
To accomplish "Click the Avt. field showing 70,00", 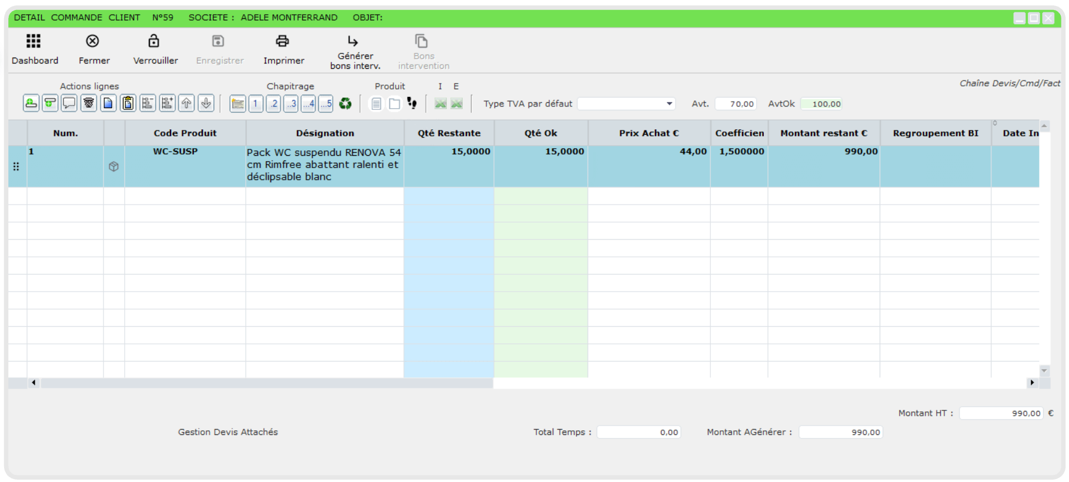I will click(736, 104).
